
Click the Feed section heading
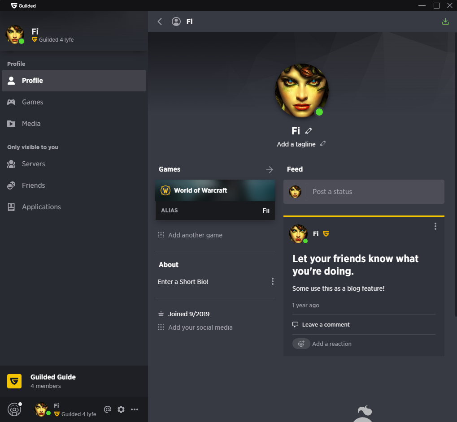pos(295,169)
